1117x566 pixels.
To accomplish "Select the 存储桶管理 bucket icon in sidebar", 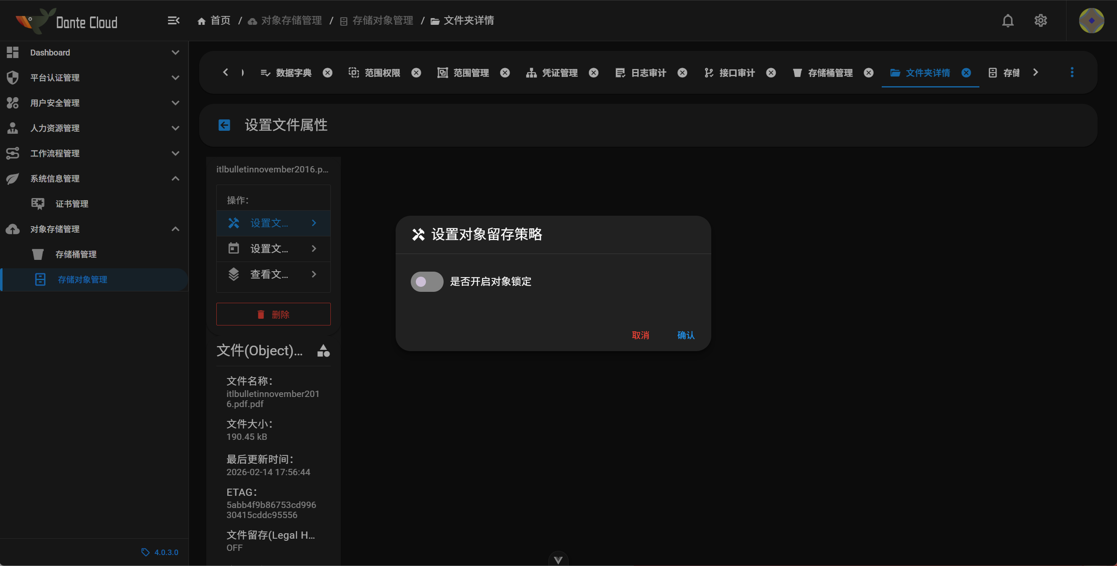I will [38, 254].
